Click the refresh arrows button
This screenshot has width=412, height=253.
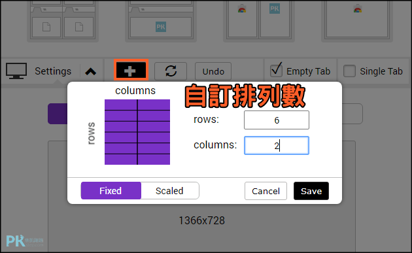pyautogui.click(x=171, y=71)
